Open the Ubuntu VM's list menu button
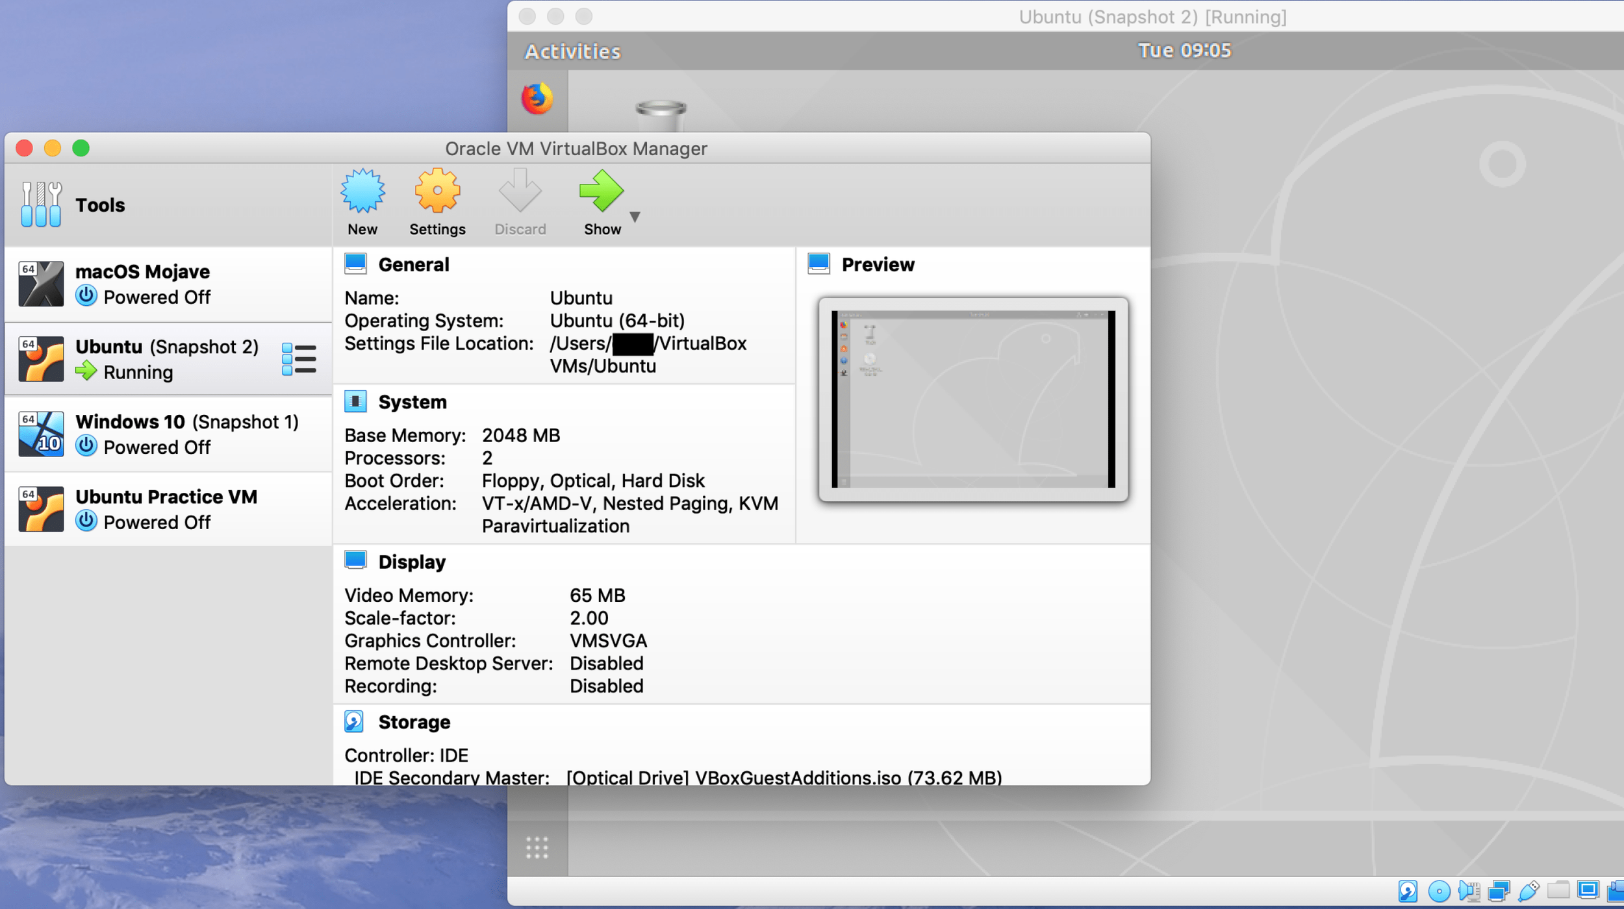 tap(299, 358)
